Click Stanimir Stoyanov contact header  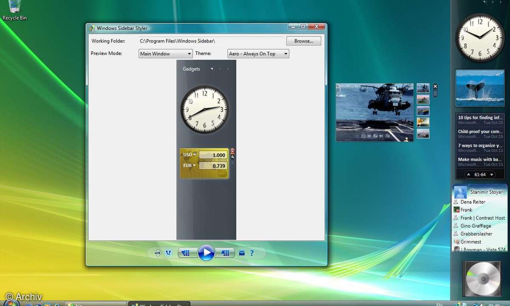tap(480, 192)
